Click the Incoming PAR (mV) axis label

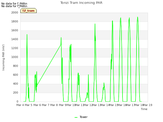tap(3, 58)
